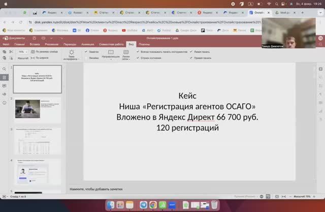The width and height of the screenshot is (325, 212).
Task: Toggle the 'Правая панель' checkbox
Action: pyautogui.click(x=201, y=58)
